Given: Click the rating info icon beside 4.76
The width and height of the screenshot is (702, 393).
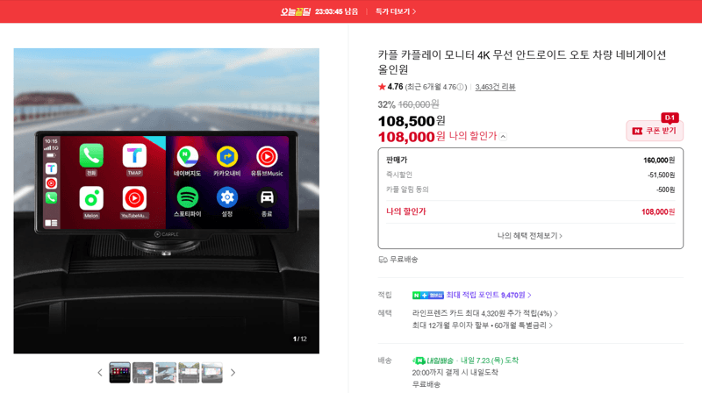Looking at the screenshot, I should [x=460, y=87].
